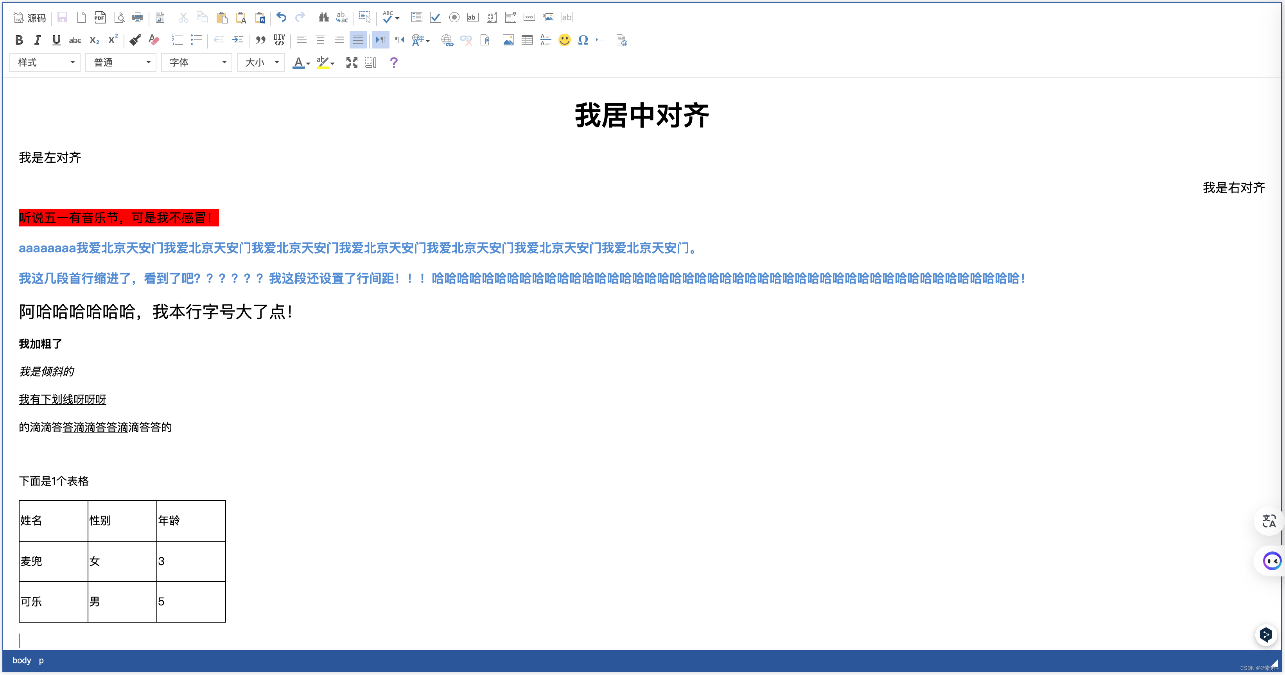Open the 普通 paragraph format dropdown
This screenshot has height=675, width=1285.
tap(121, 62)
